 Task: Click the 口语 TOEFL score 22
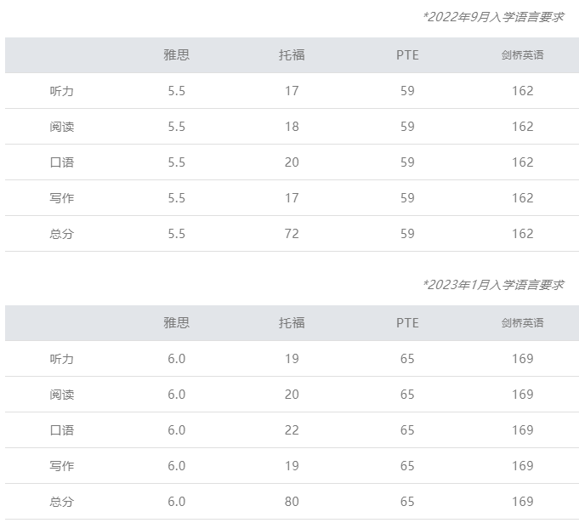[x=292, y=430]
